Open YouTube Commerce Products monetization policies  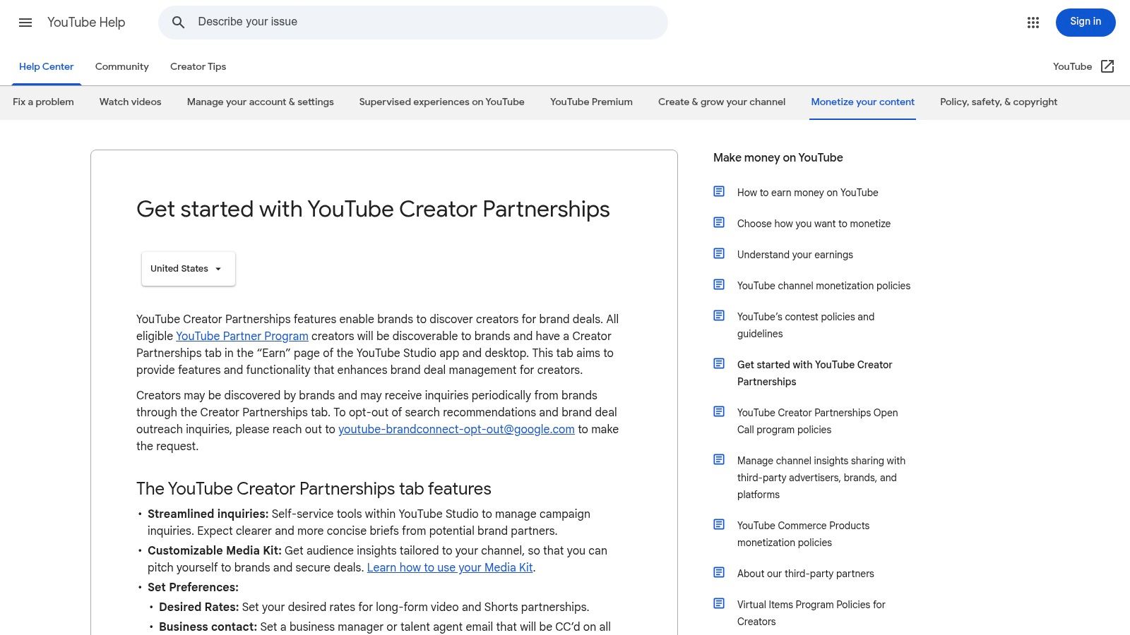pyautogui.click(x=804, y=534)
